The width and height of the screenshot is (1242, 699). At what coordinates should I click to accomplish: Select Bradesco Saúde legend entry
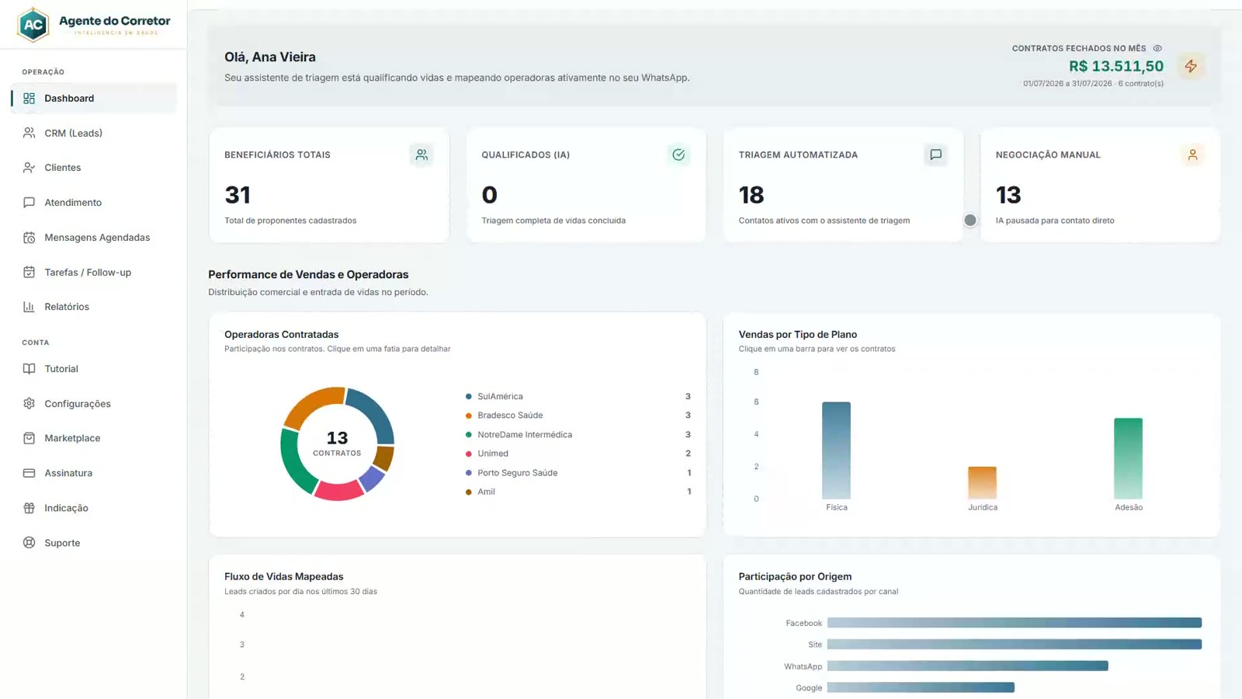[578, 416]
